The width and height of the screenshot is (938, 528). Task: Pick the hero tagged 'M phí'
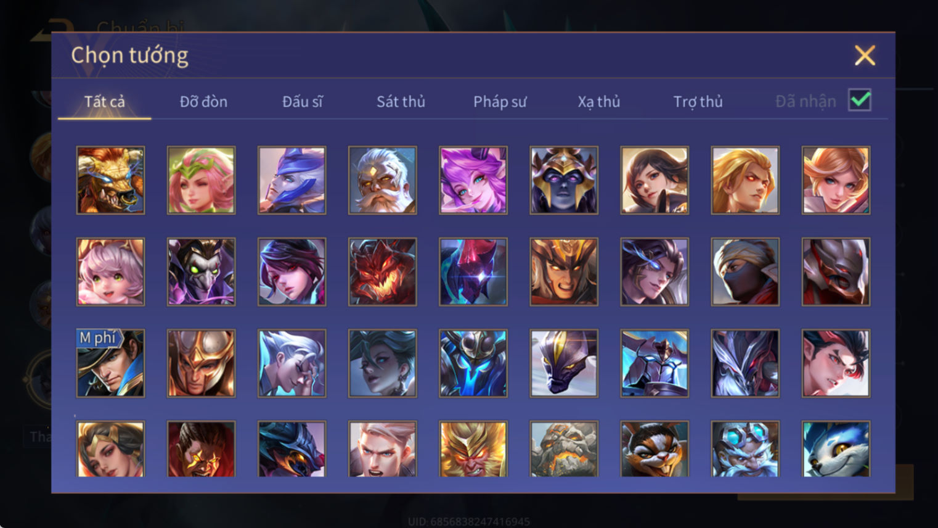tap(110, 363)
